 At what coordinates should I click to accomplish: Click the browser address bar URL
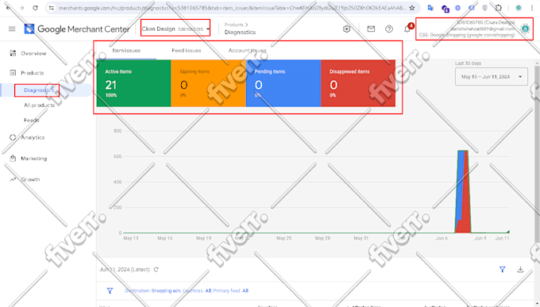point(231,8)
